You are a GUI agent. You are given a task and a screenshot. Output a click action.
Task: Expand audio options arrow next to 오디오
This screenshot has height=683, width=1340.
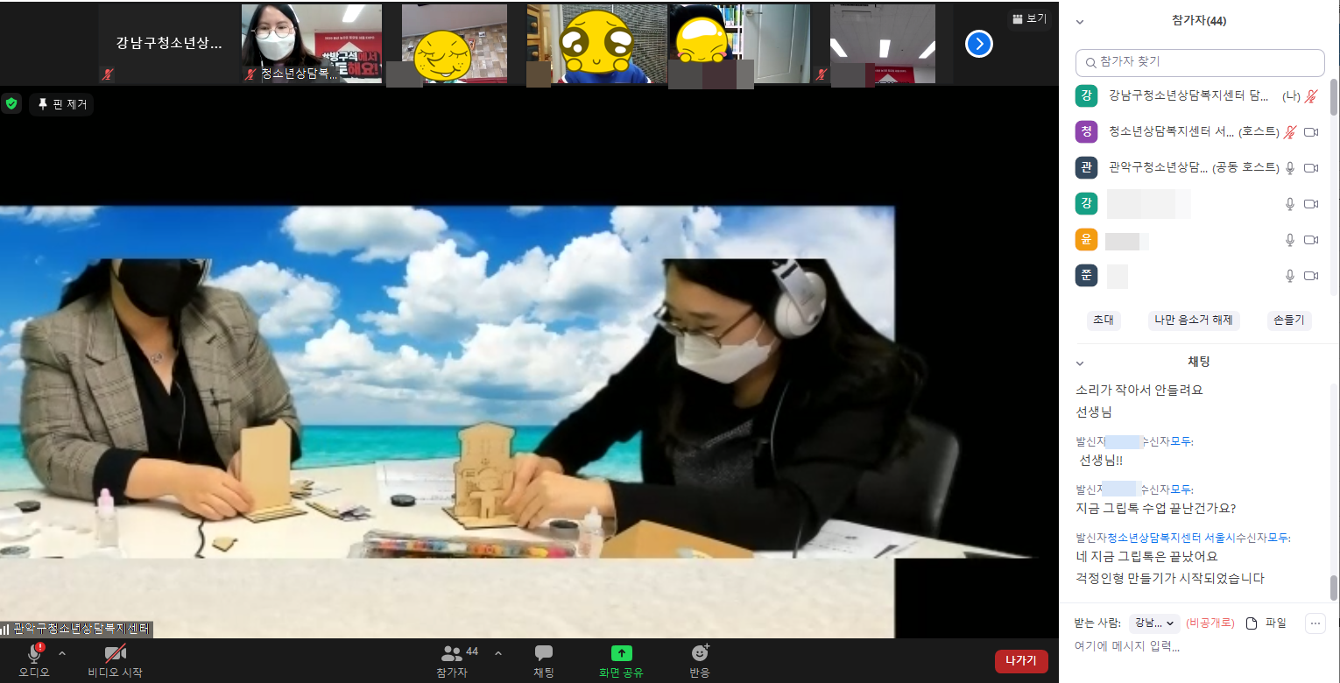[62, 653]
